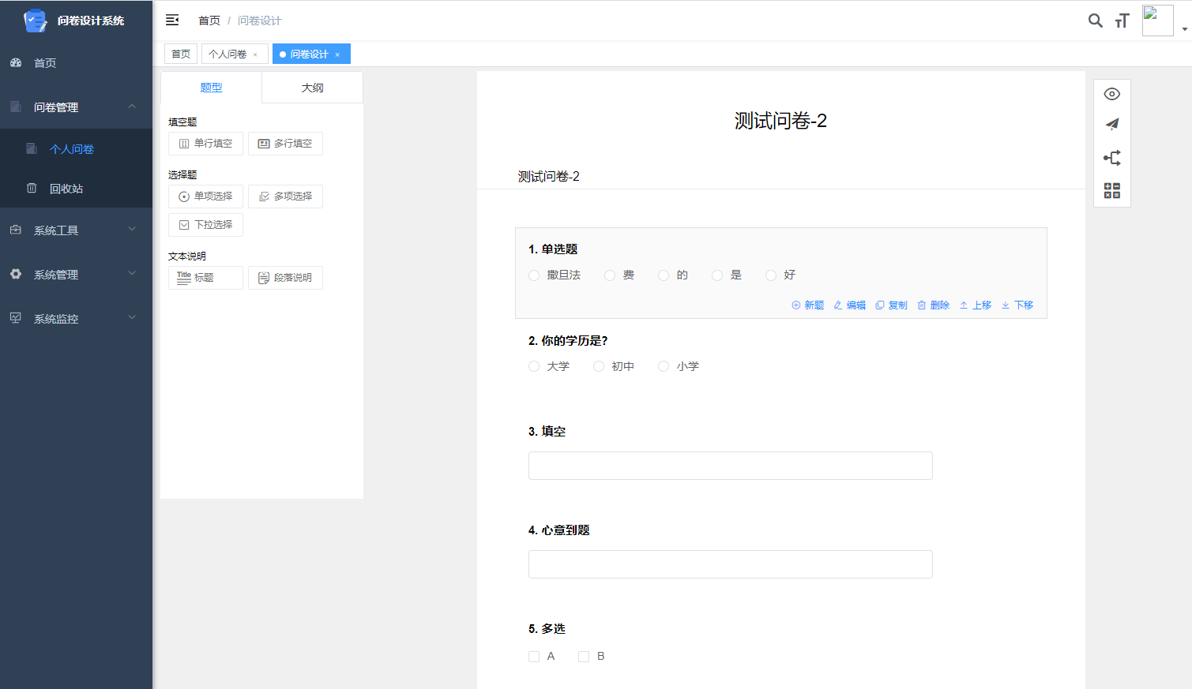Click the 首页 breadcrumb link
This screenshot has height=689, width=1192.
pos(209,21)
